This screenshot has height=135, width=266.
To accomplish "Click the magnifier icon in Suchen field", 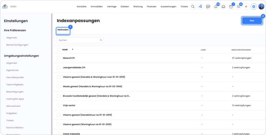I will point(101,40).
